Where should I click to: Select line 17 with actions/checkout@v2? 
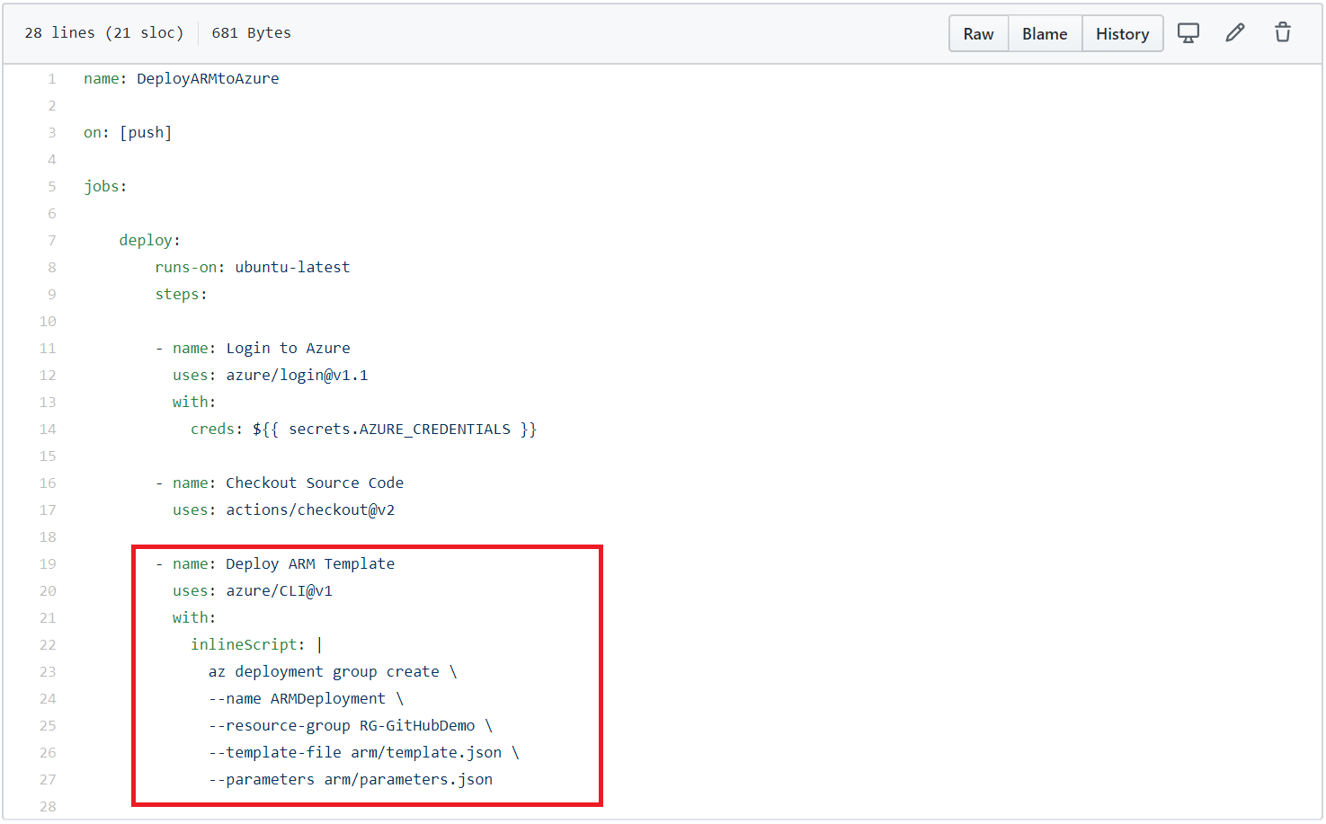tap(48, 509)
